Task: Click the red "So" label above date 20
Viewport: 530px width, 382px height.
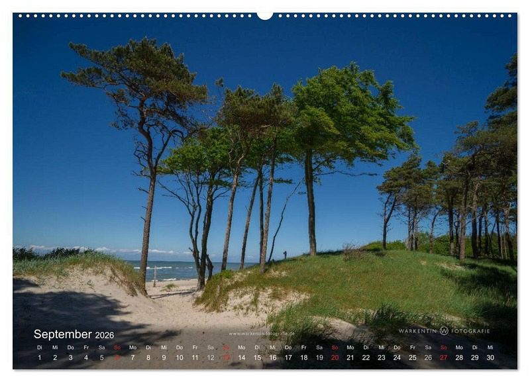Action: [335, 347]
